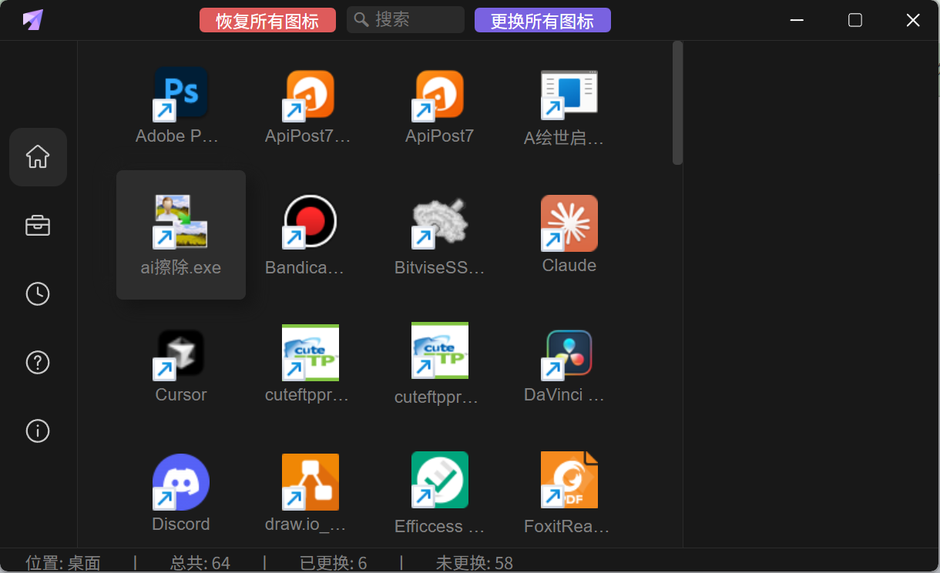This screenshot has width=940, height=573.
Task: Select the Adobe Photoshop shortcut icon
Action: pos(180,92)
